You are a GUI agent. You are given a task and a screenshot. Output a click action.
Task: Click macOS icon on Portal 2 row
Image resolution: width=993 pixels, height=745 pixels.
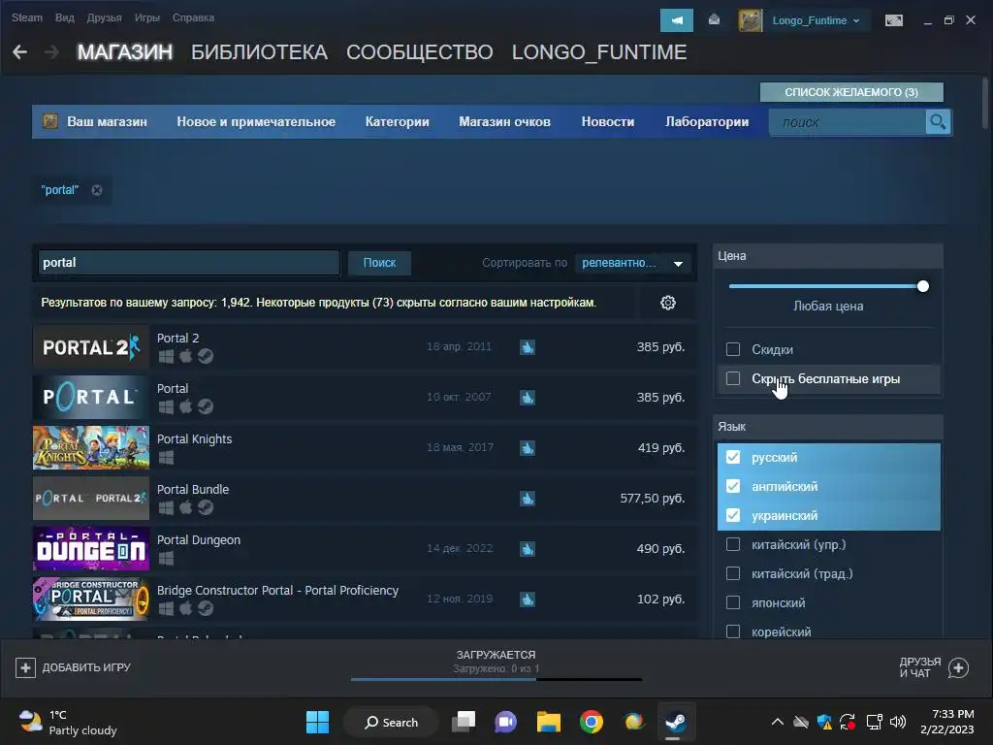click(185, 356)
